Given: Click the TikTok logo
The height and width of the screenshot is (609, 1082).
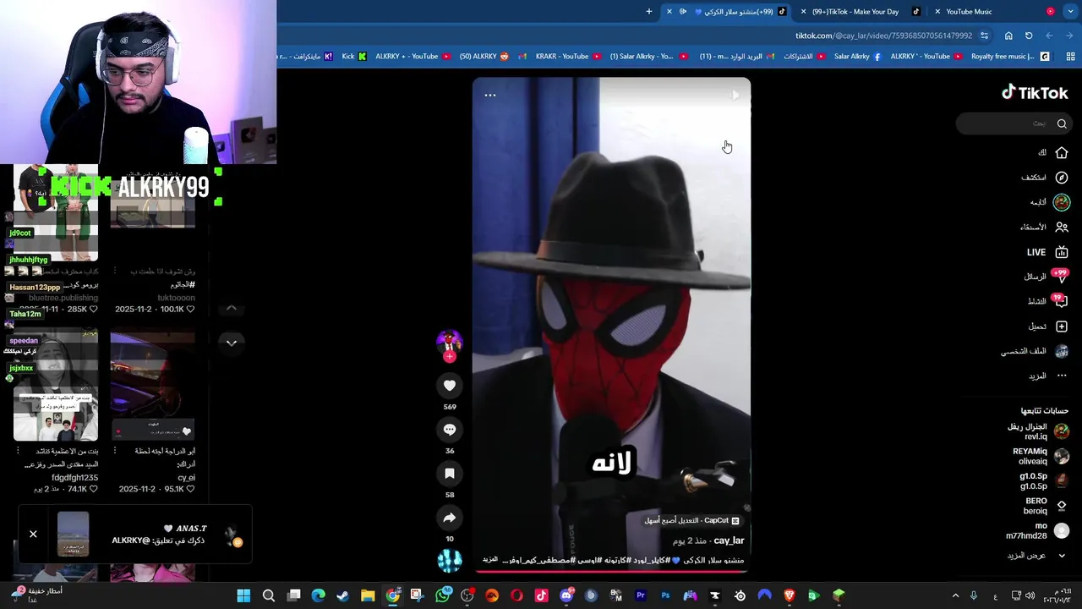Looking at the screenshot, I should 1035,93.
